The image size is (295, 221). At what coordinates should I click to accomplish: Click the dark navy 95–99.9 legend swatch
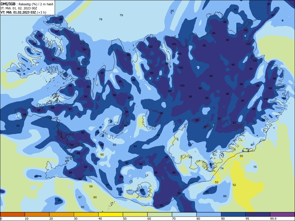coord(258,215)
